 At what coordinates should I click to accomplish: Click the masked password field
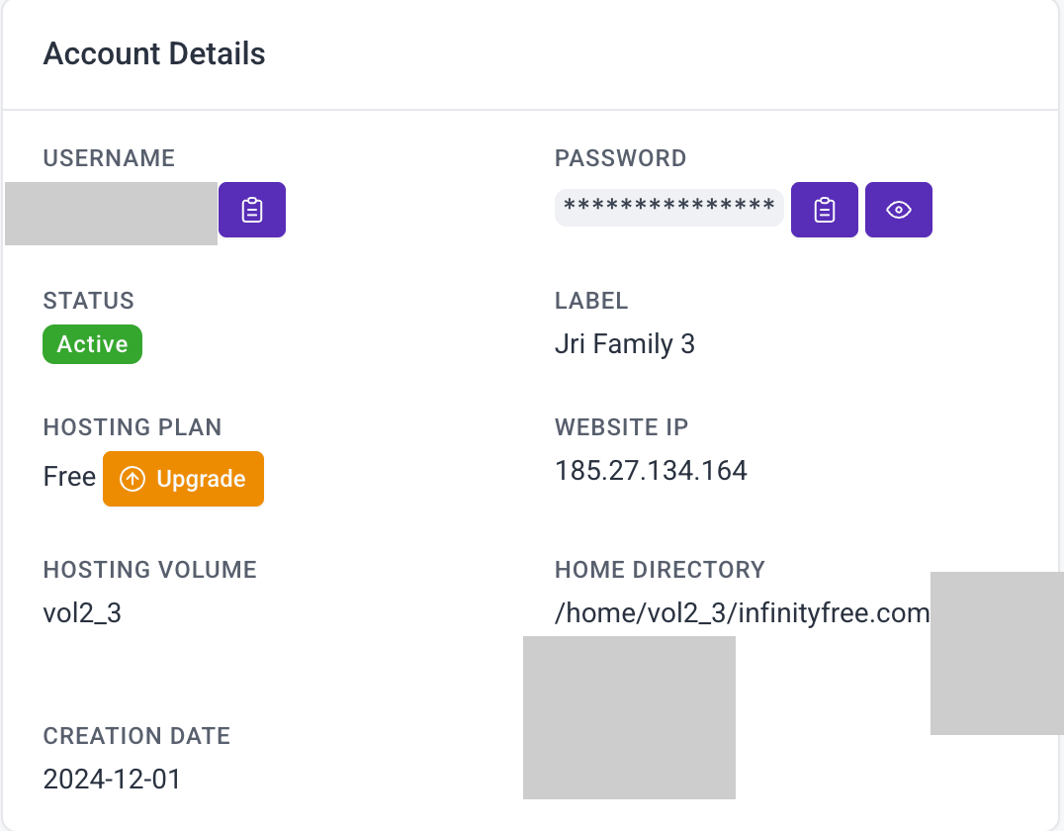(x=668, y=208)
